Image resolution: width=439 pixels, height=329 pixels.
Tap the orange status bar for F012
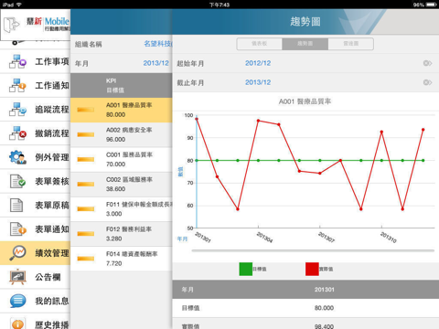[86, 234]
